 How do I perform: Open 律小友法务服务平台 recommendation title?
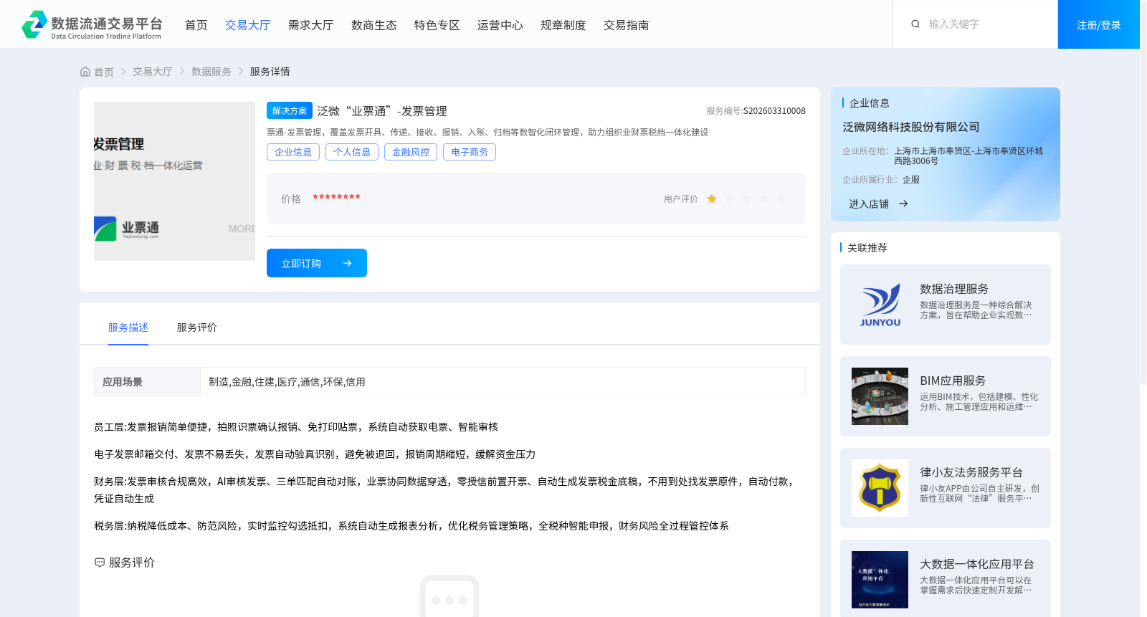(971, 472)
